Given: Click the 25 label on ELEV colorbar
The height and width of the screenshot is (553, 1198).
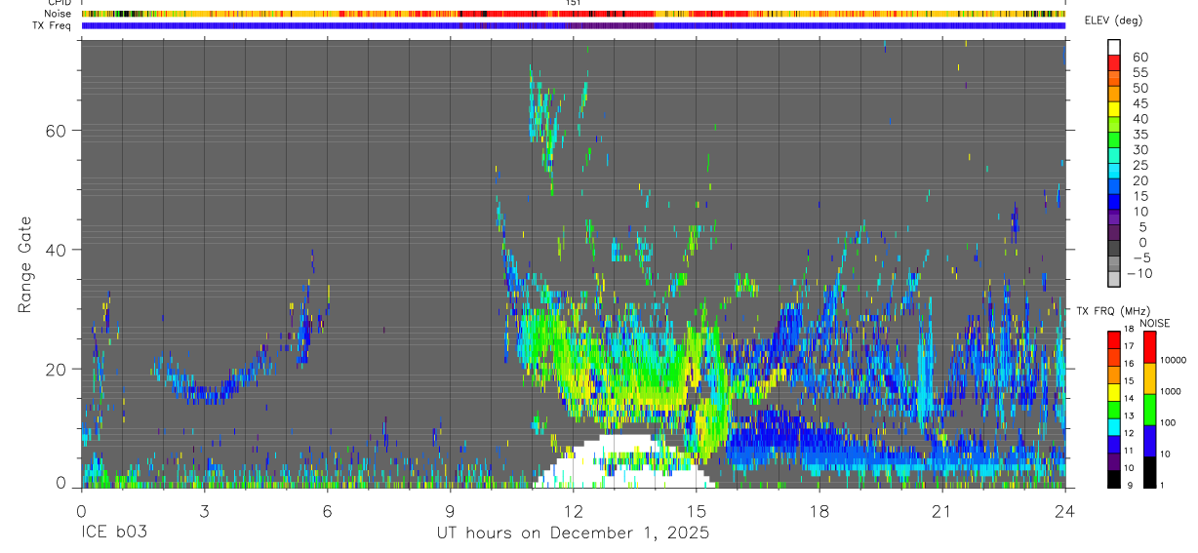Looking at the screenshot, I should pos(1140,166).
